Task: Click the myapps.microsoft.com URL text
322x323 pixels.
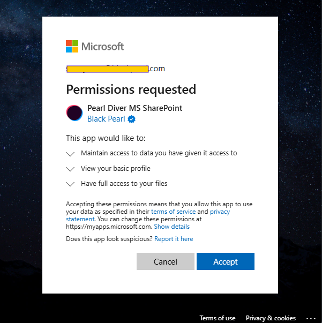Action: pos(108,227)
